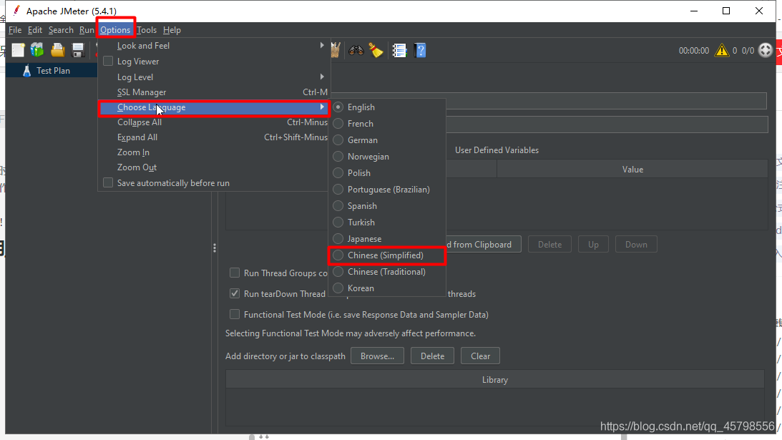Open the Templates icon in the toolbar
Viewport: 782px width, 440px height.
[37, 50]
